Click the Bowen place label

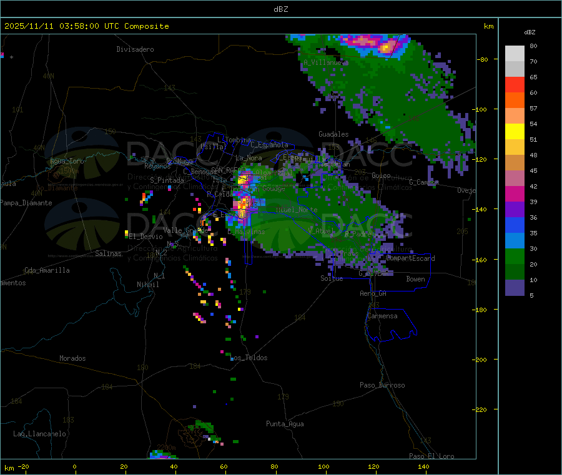415,279
